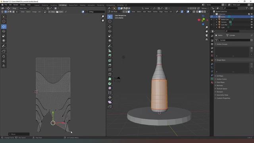The image size is (254, 143).
Task: Click the blue Z axis on navigation gizmo
Action: (x=203, y=24)
